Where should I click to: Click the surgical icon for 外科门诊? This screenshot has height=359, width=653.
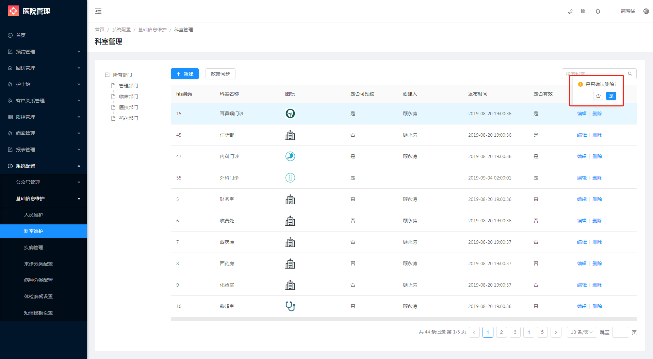290,178
